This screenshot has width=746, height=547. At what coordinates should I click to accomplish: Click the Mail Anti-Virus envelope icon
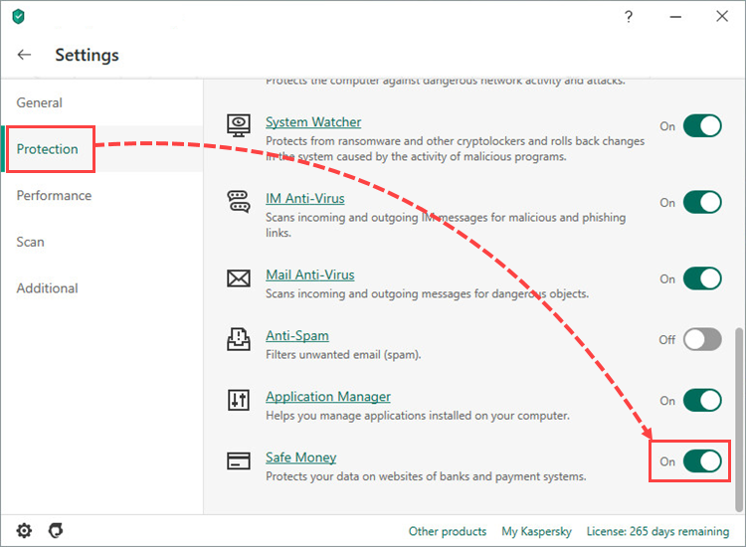click(x=239, y=278)
